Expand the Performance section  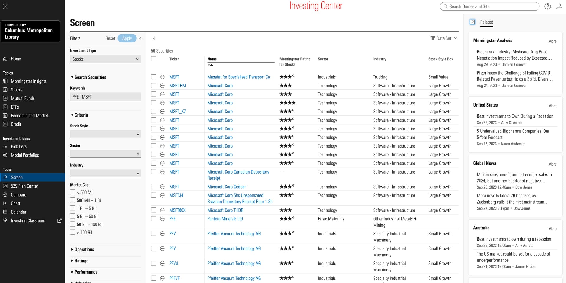[84, 272]
